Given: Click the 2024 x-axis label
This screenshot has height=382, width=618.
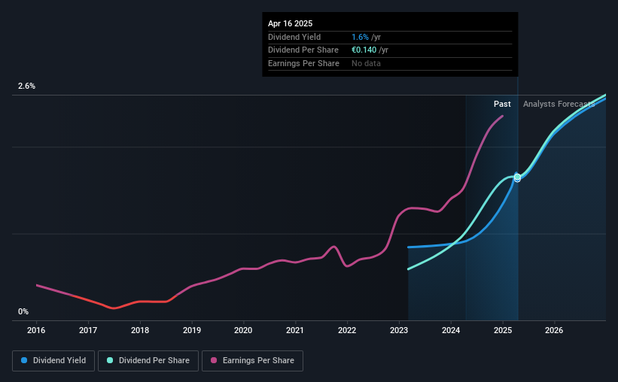Looking at the screenshot, I should click(x=451, y=330).
